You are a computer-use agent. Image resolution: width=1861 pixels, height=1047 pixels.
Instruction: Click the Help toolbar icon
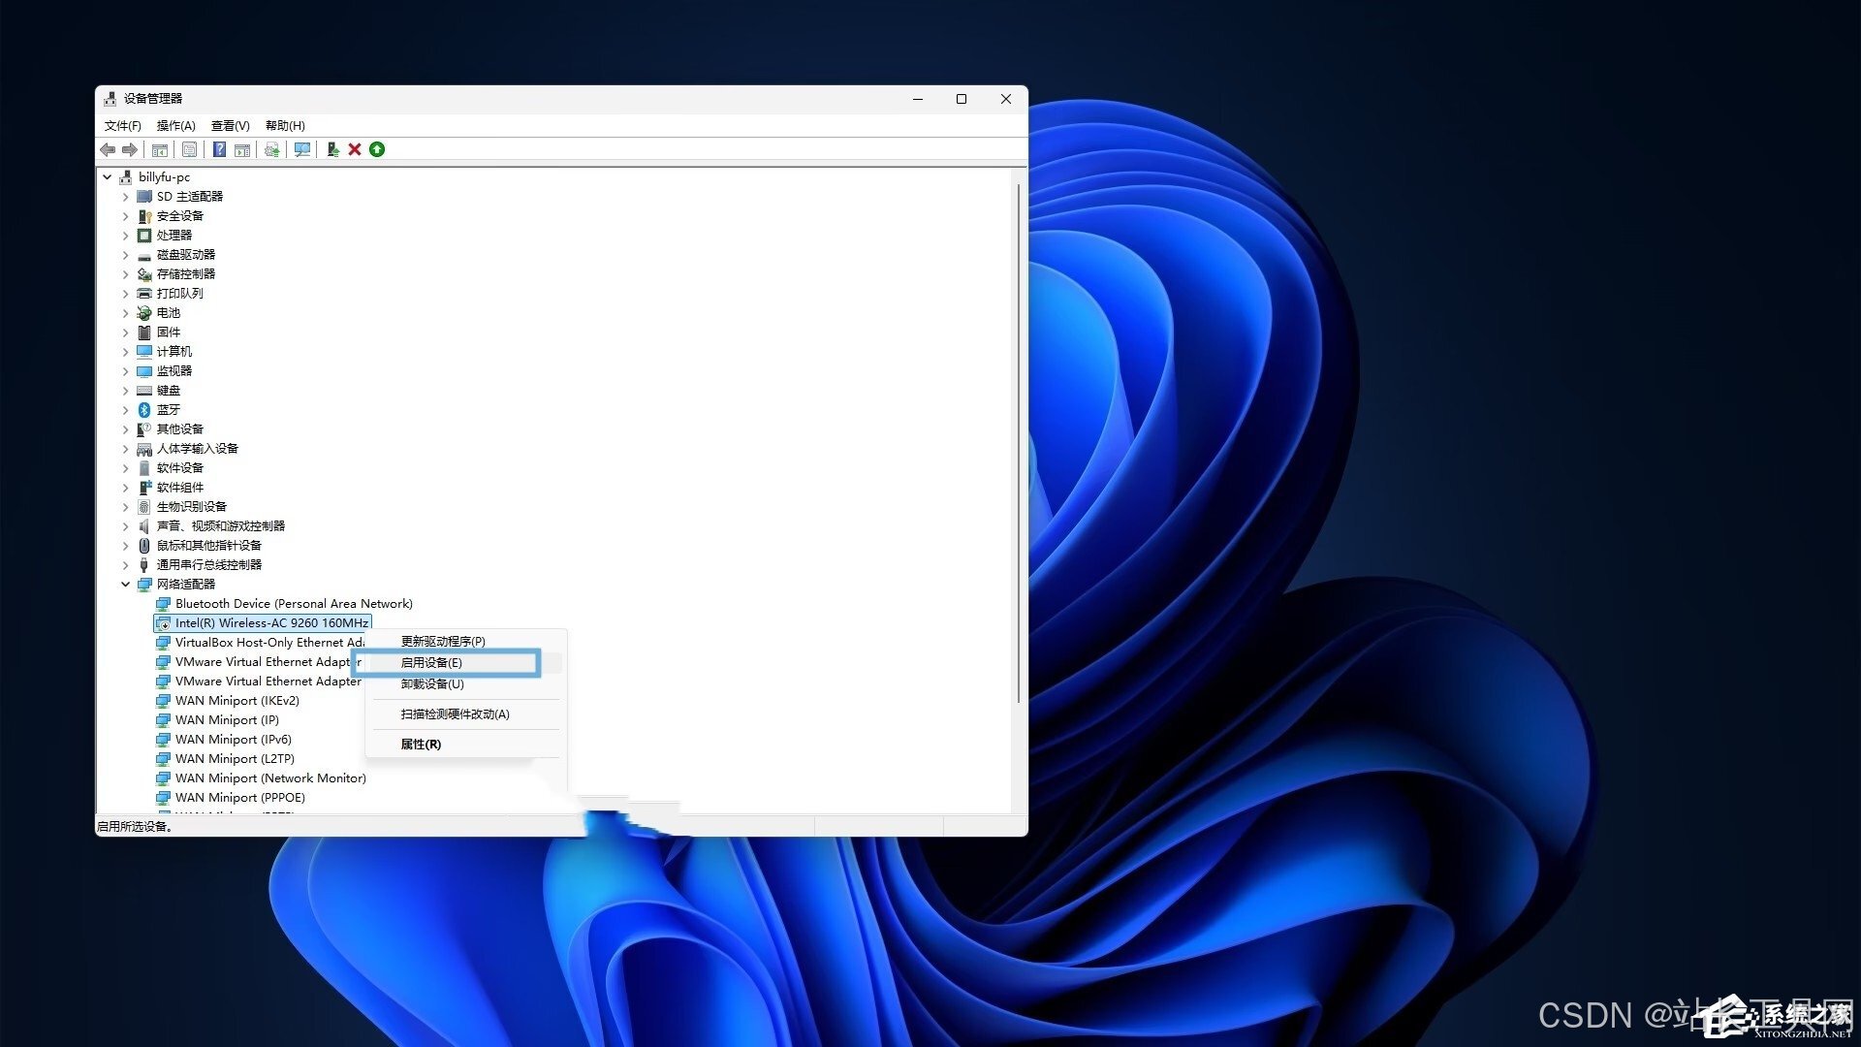coord(220,149)
